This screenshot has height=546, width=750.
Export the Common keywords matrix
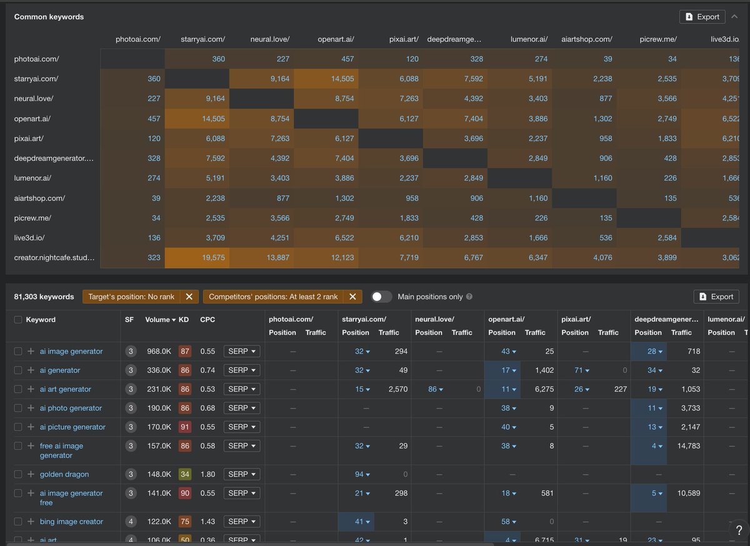tap(702, 17)
